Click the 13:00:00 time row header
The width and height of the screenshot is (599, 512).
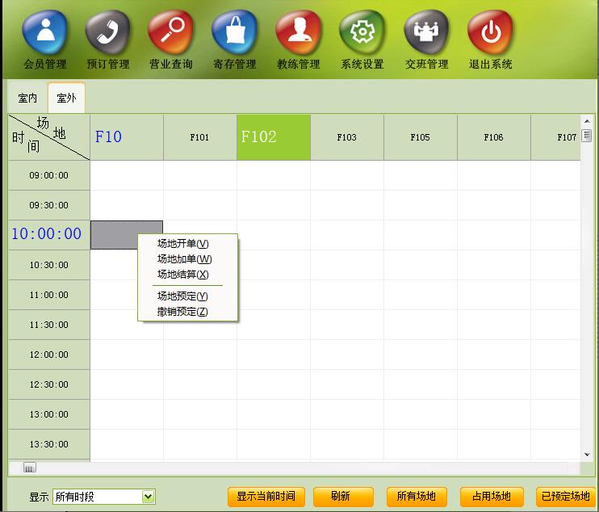[x=49, y=414]
